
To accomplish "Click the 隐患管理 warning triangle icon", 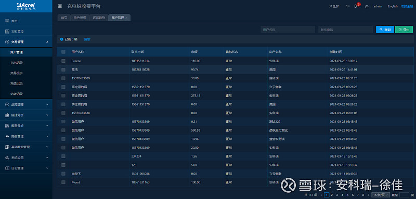I will 7,136.
